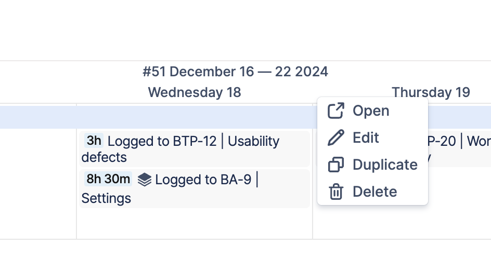Screen dimensions: 491x273
Task: Select the Wednesday 18 column header
Action: [x=195, y=92]
